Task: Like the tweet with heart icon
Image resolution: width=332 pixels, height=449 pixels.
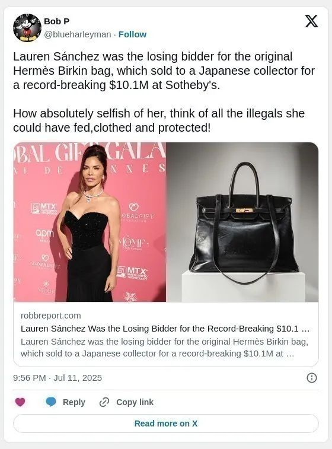Action: pos(20,402)
